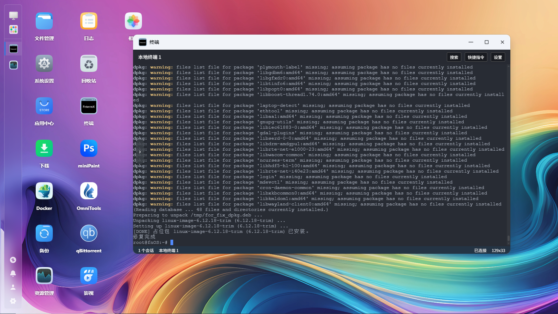
Task: Launch the miniPaint app icon
Action: (x=89, y=149)
